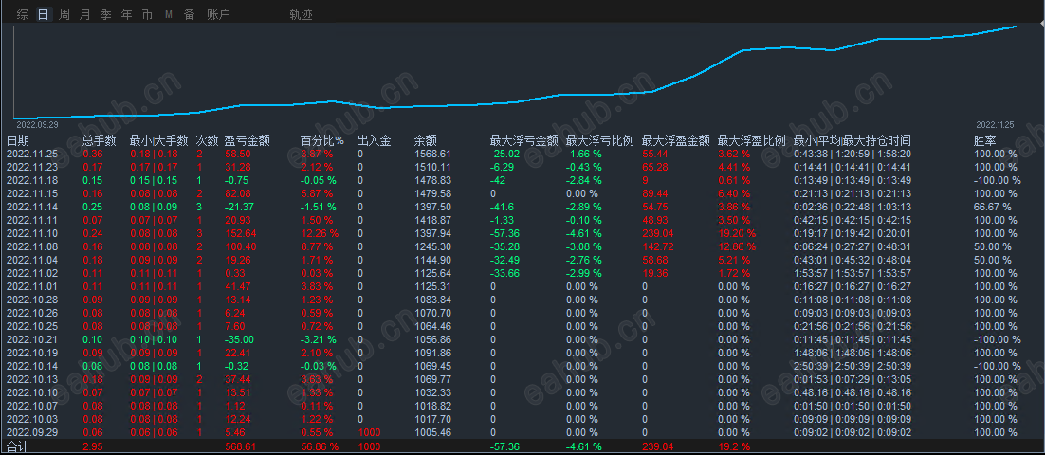Click the 12.26 % percentage cell
The width and height of the screenshot is (1045, 455).
pyautogui.click(x=320, y=233)
